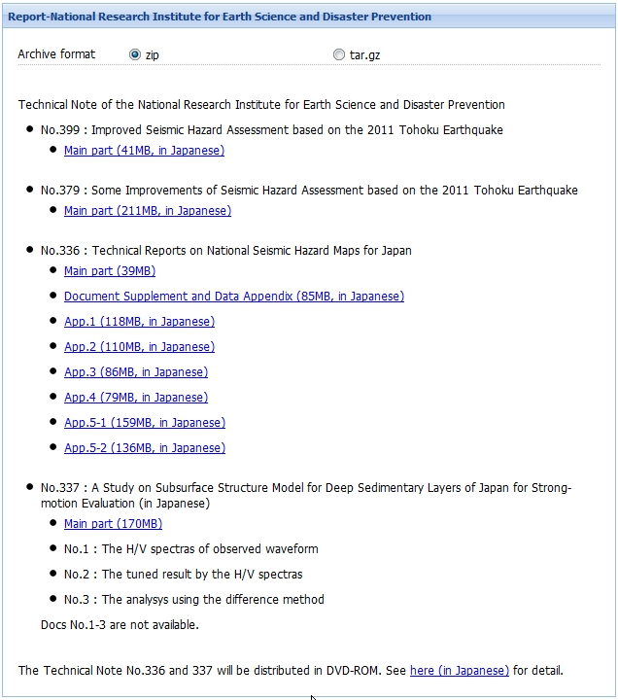Click the Report panel header title

(x=220, y=17)
